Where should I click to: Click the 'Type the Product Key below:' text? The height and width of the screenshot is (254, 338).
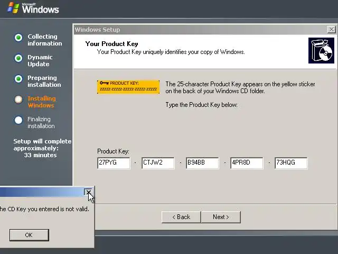coord(202,105)
